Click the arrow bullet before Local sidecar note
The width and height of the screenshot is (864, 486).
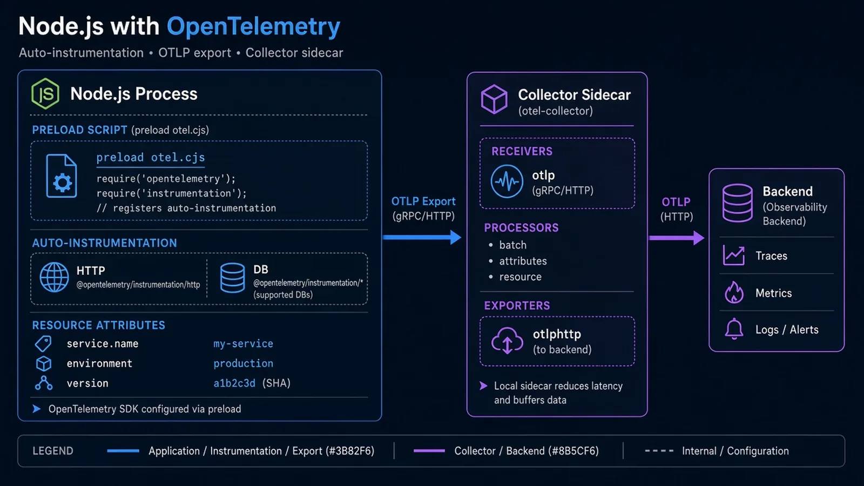pos(484,386)
